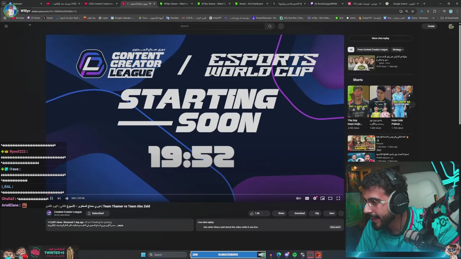The width and height of the screenshot is (461, 259).
Task: Open the Translate bookmark
Action: click(173, 18)
